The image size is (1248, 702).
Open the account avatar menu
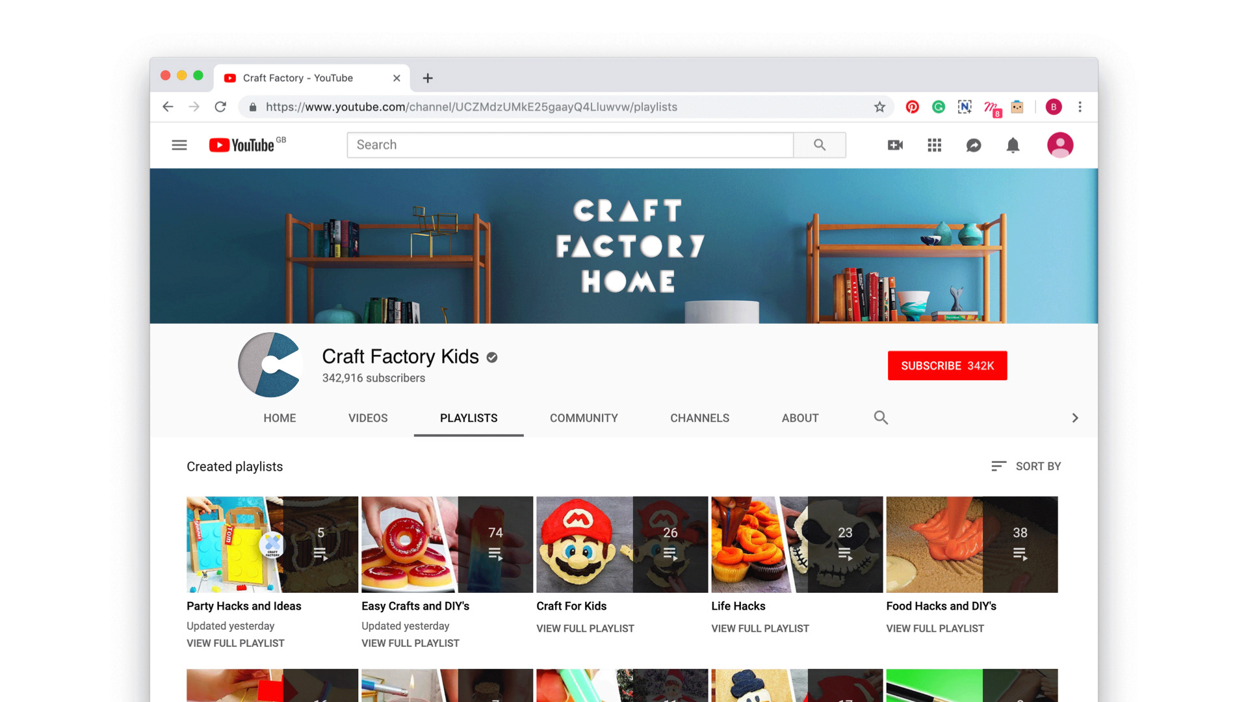(x=1060, y=145)
